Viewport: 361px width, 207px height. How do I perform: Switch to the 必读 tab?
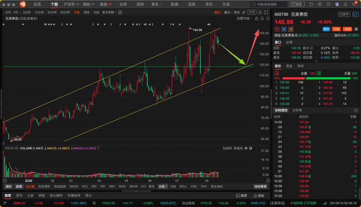pos(289,42)
